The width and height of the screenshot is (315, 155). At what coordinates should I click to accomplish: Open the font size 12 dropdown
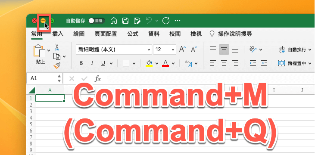coord(173,50)
